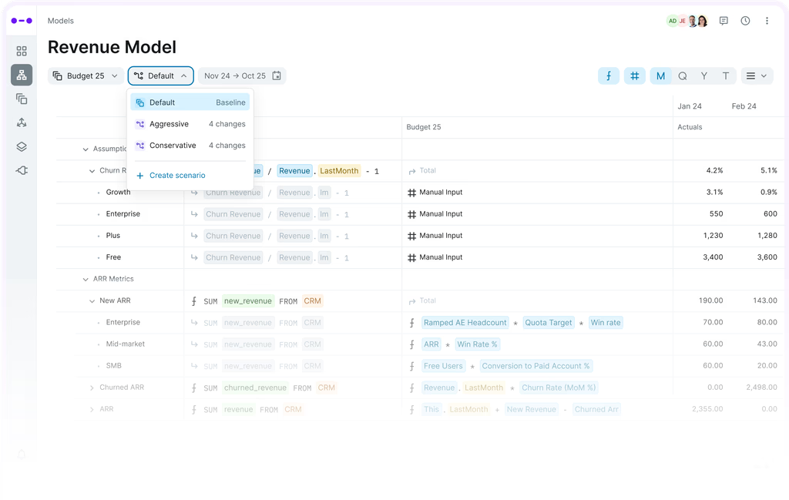Open the layers stack icon in sidebar
The height and width of the screenshot is (500, 789).
[x=22, y=146]
